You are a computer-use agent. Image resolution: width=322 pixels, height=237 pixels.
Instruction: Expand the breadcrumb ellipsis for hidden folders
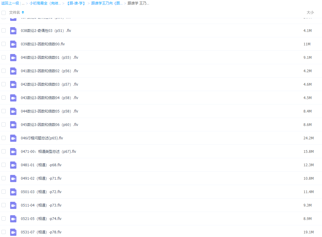click(x=23, y=3)
